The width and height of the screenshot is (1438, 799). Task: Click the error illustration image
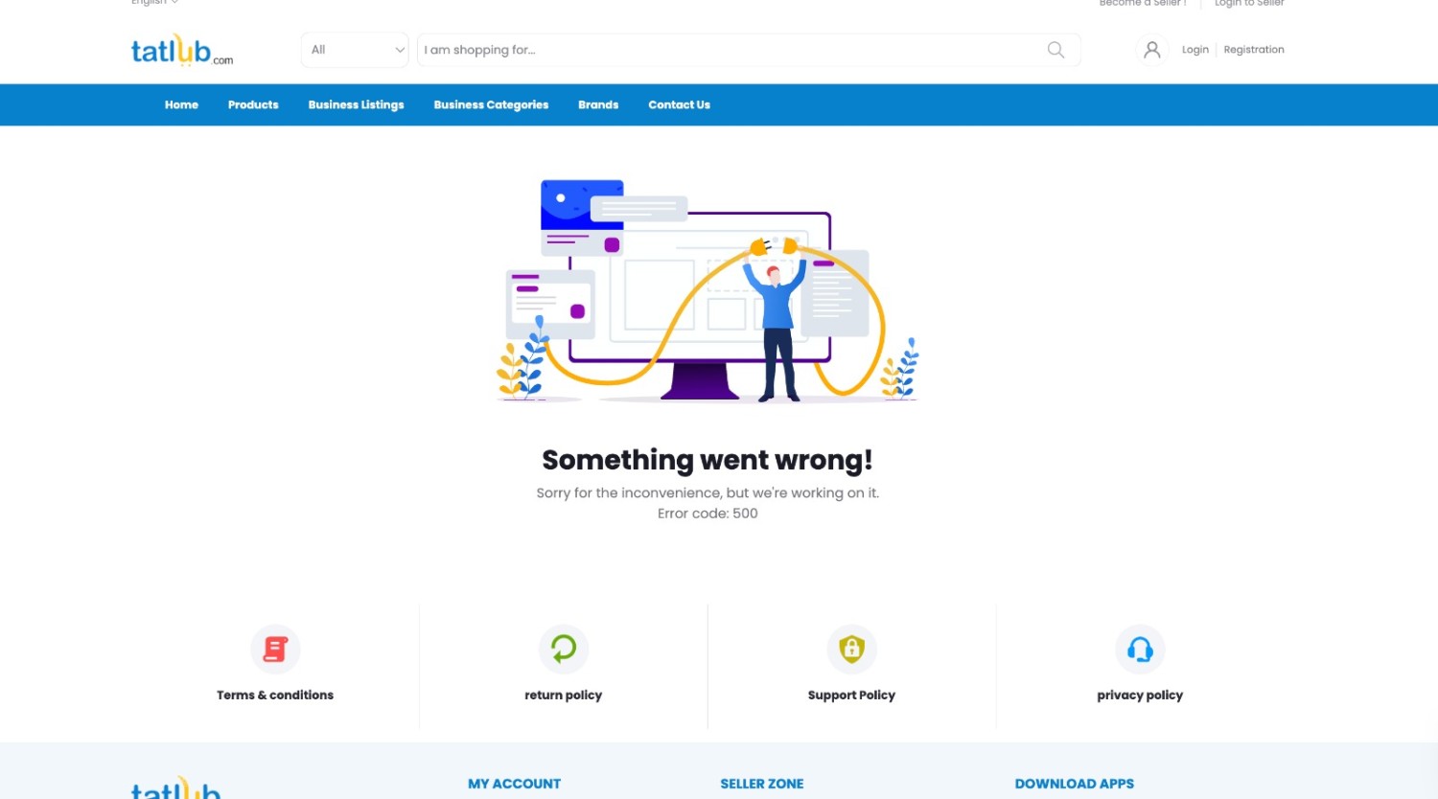pyautogui.click(x=707, y=289)
